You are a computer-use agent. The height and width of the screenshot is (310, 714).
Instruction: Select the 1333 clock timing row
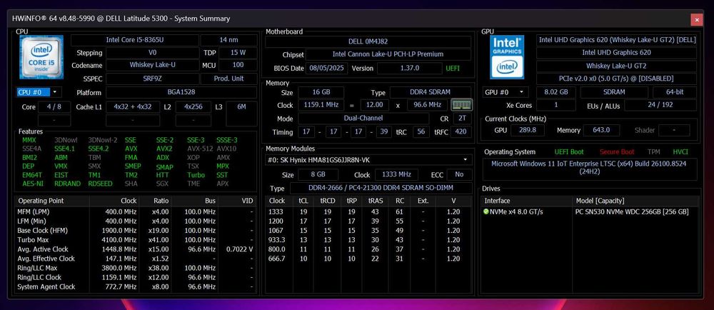pos(368,211)
